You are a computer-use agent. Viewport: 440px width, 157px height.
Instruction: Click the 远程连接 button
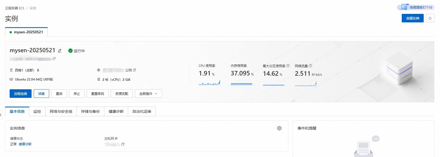click(21, 94)
